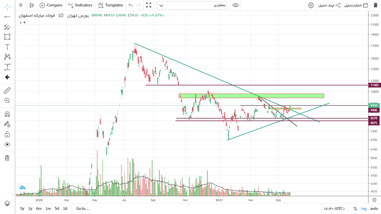Hide all drawings with left eye icon
Screen dimensions: 381x214
[x=7, y=144]
